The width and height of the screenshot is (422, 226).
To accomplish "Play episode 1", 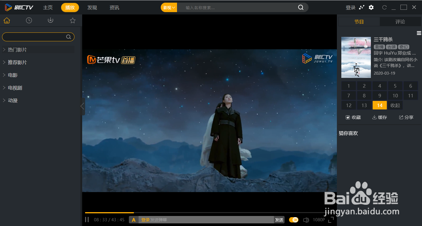I will [x=349, y=86].
